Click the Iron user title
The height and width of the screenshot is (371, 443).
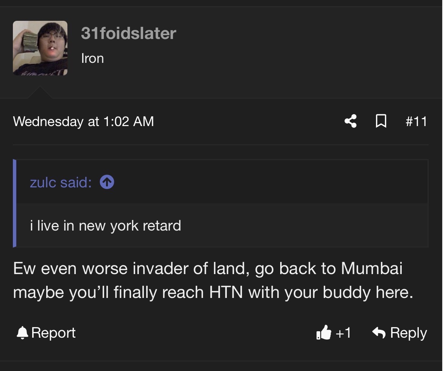pos(92,59)
